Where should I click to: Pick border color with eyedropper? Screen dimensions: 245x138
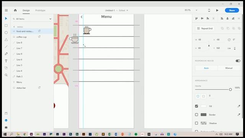(x=239, y=115)
